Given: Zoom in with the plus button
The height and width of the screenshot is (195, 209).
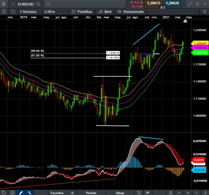Looking at the screenshot, I should tap(188, 193).
